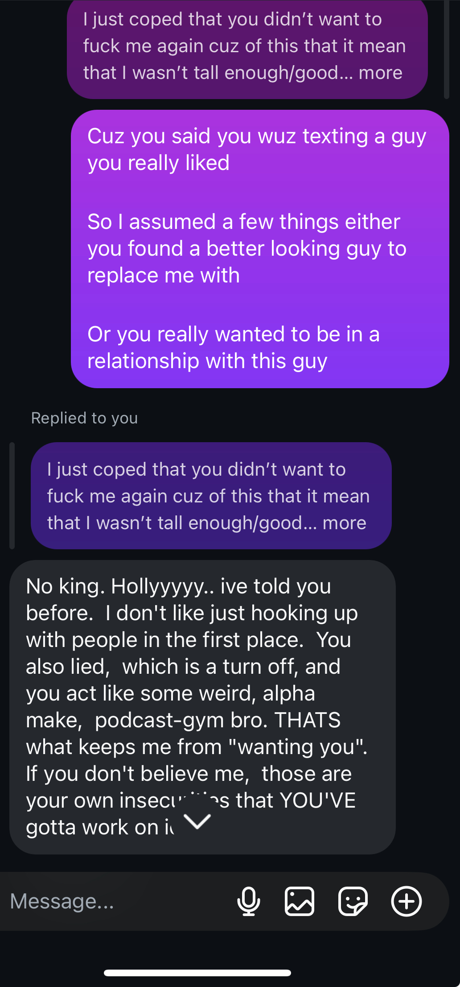Open the photo gallery image icon
460x987 pixels.
pos(300,901)
